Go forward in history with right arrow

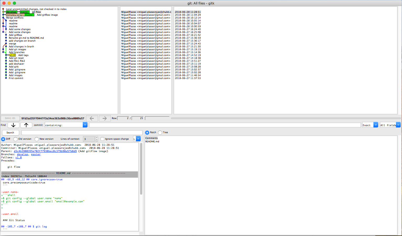pyautogui.click(x=104, y=118)
